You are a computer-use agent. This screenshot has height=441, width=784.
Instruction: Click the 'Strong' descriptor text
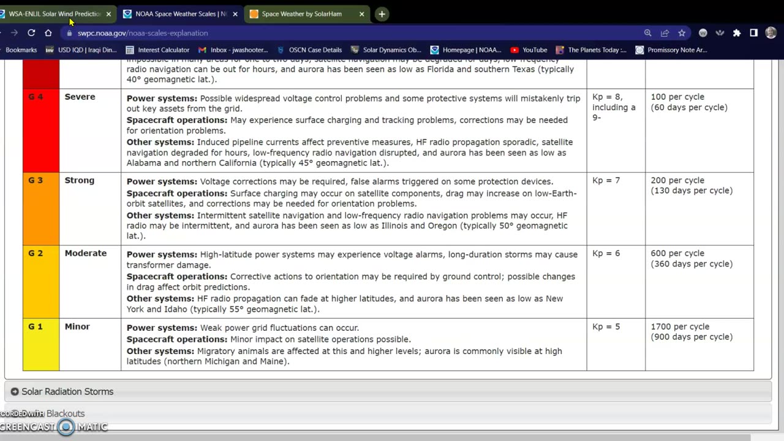pos(80,180)
